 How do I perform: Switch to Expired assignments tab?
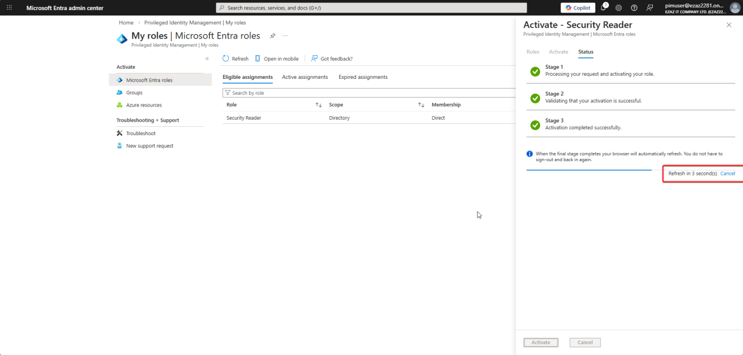point(363,77)
